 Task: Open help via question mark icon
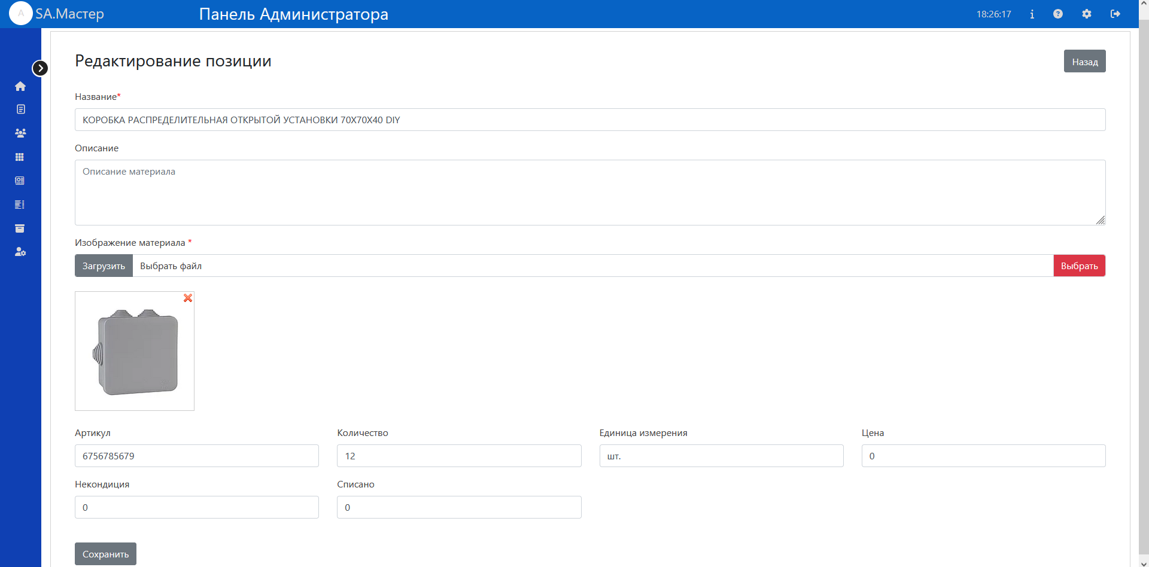(x=1058, y=14)
